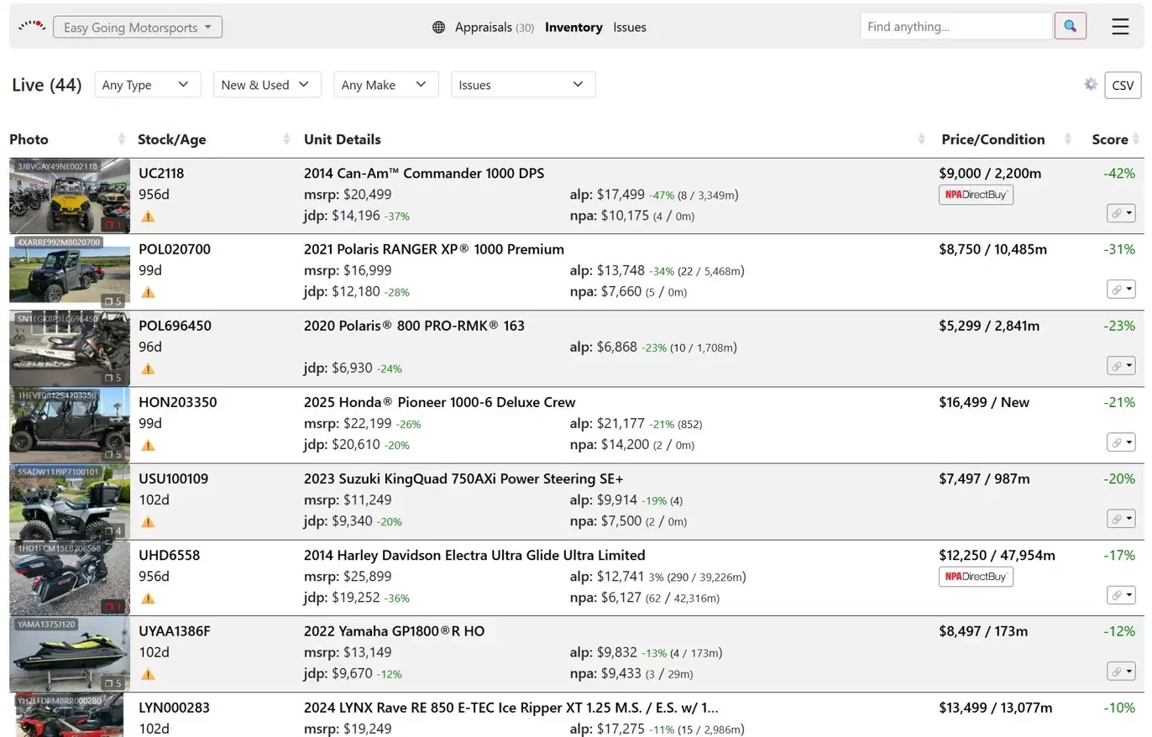Viewport: 1152px width, 737px height.
Task: Open link dropdown for Commander 1000 DPS row
Action: point(1121,213)
